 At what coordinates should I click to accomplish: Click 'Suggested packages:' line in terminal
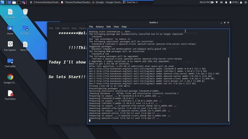point(101,46)
